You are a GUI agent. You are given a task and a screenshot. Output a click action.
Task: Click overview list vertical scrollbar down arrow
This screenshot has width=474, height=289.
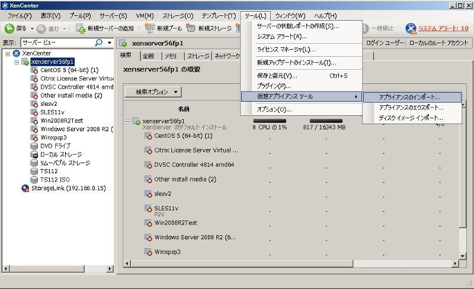click(462, 256)
